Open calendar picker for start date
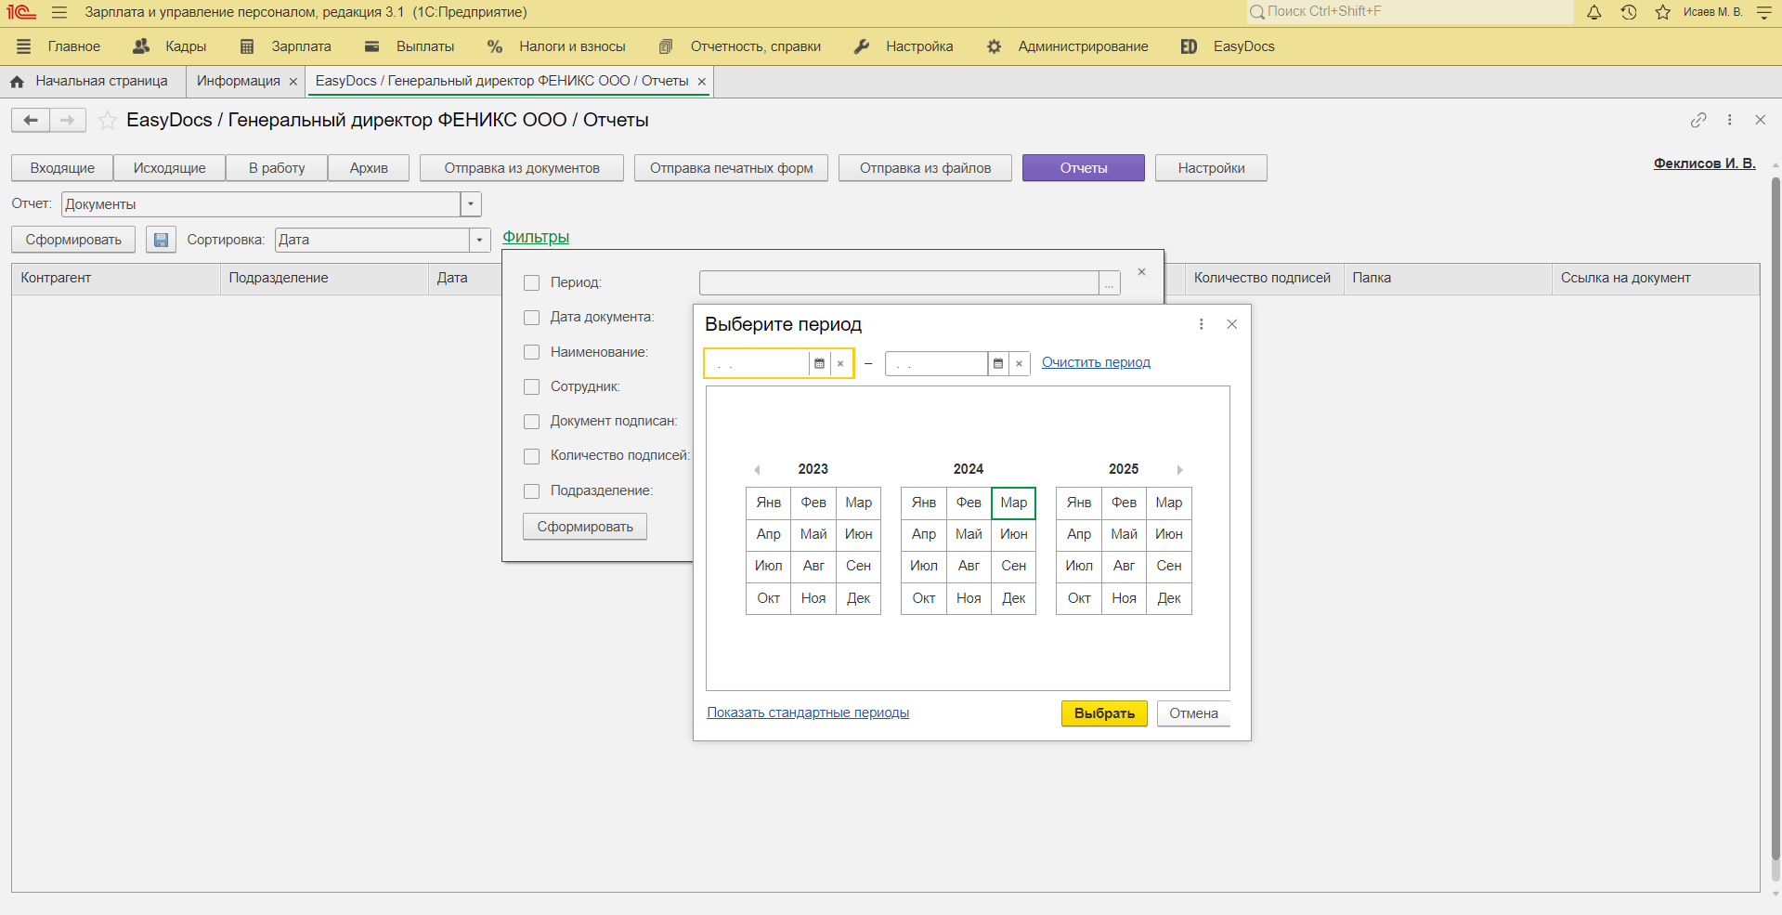The image size is (1782, 915). [819, 363]
